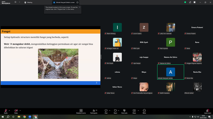Switch to the Meeting tab
The height and width of the screenshot is (119, 213).
28,2
